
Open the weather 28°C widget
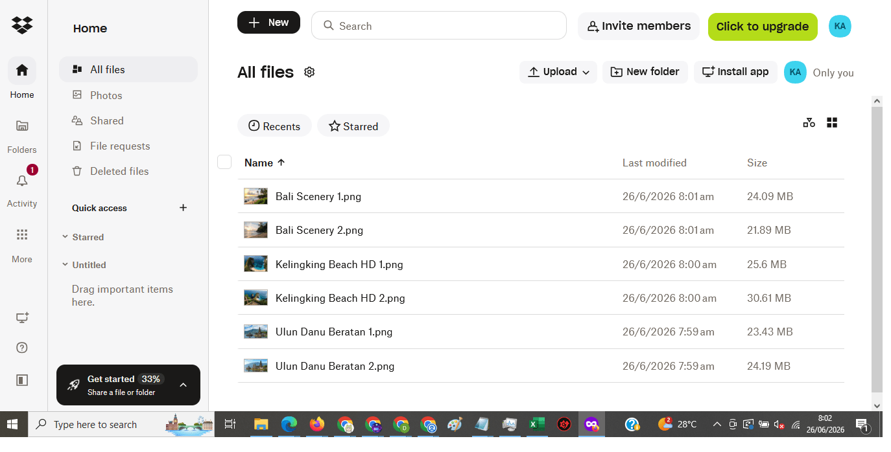pyautogui.click(x=677, y=424)
